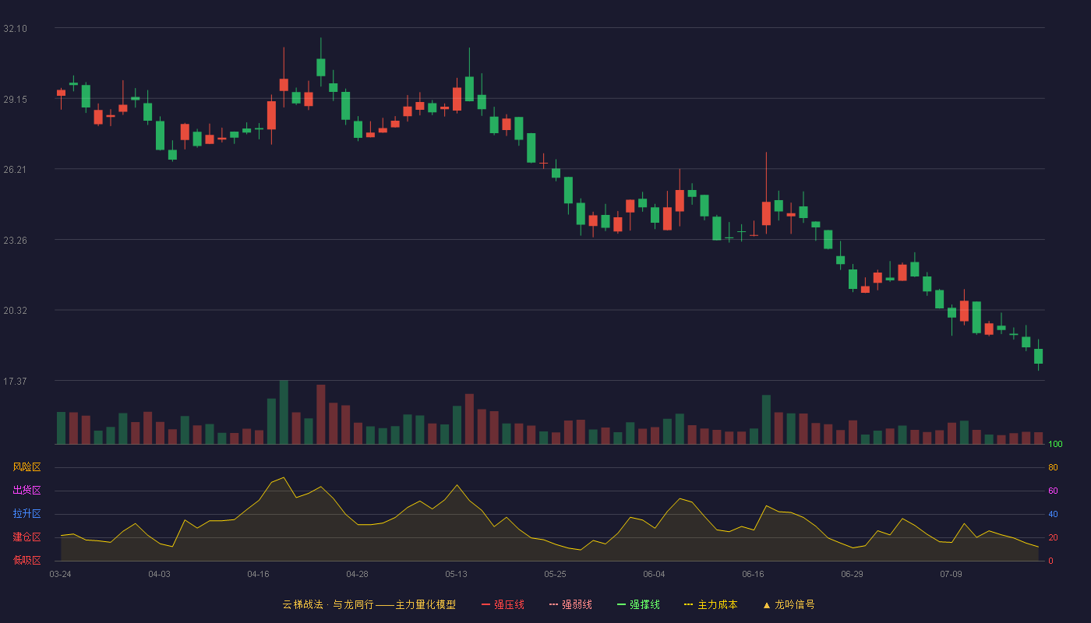Click the 04-03 date label

click(160, 574)
